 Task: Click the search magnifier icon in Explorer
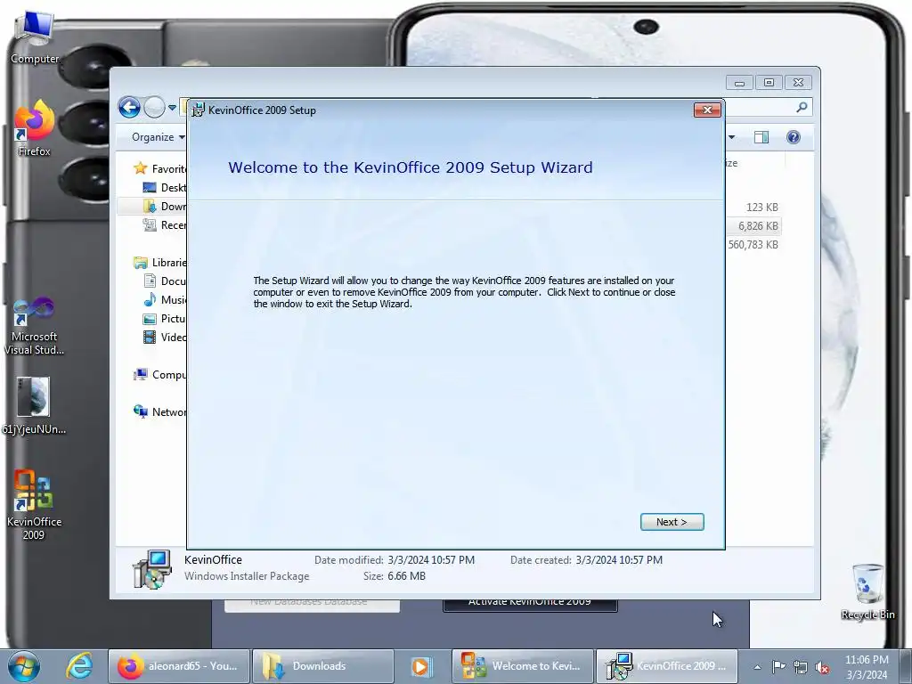click(x=802, y=107)
